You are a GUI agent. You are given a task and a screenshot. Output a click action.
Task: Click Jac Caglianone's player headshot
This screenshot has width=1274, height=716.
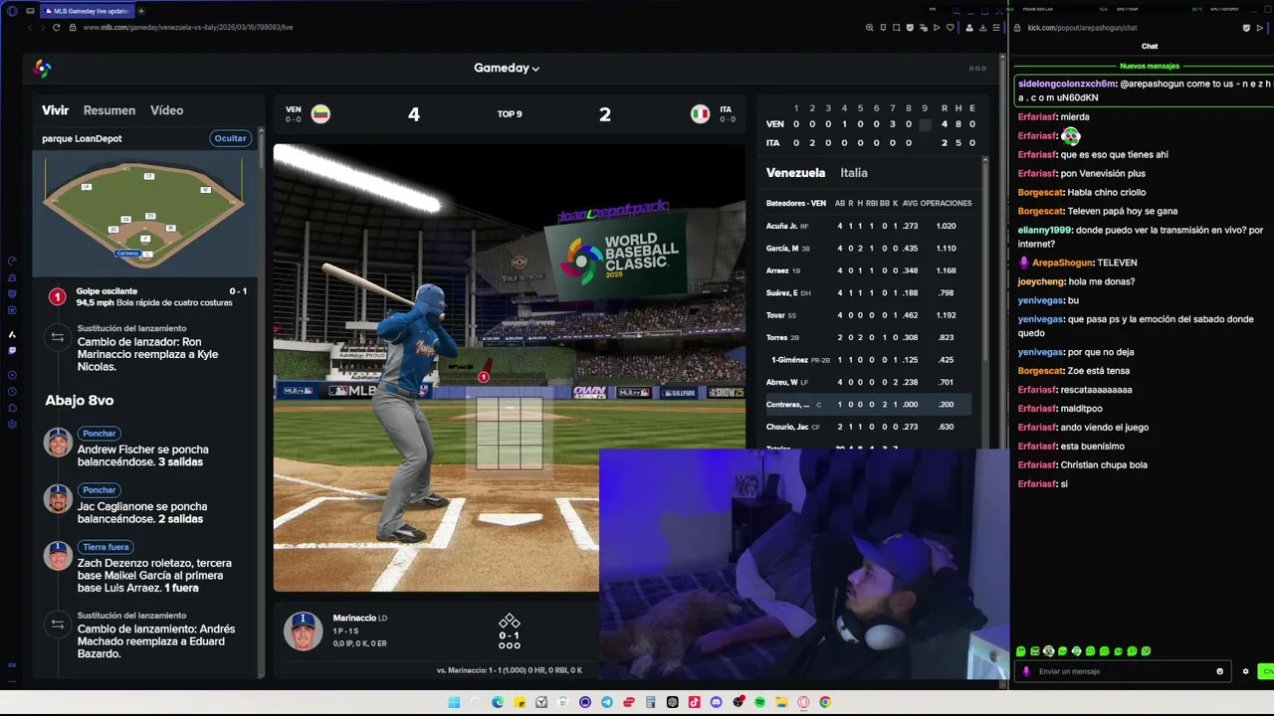(58, 499)
